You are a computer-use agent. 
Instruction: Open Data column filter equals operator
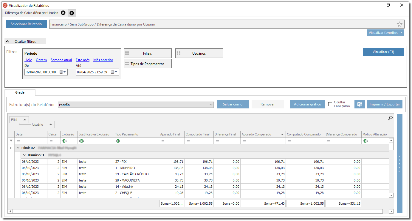(18, 141)
